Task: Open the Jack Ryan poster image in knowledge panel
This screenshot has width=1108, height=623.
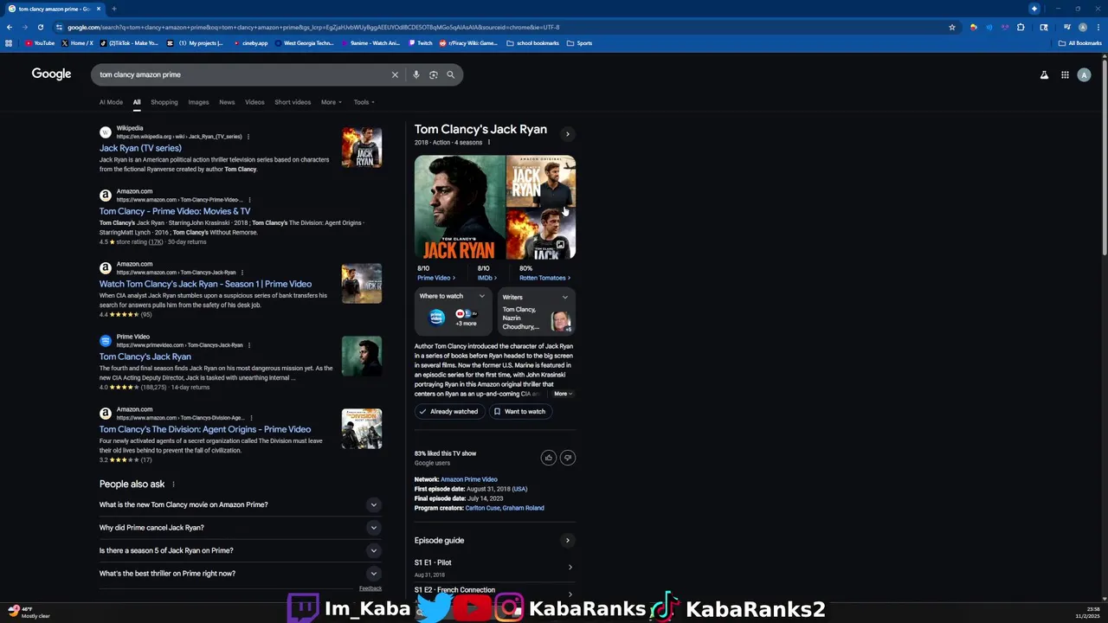Action: click(460, 208)
